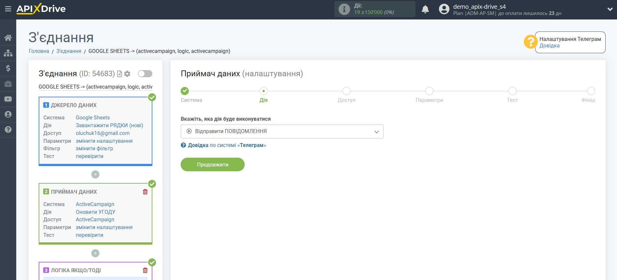Viewport: 617px width, 280px height.
Task: Click the green check on logic block
Action: [152, 262]
